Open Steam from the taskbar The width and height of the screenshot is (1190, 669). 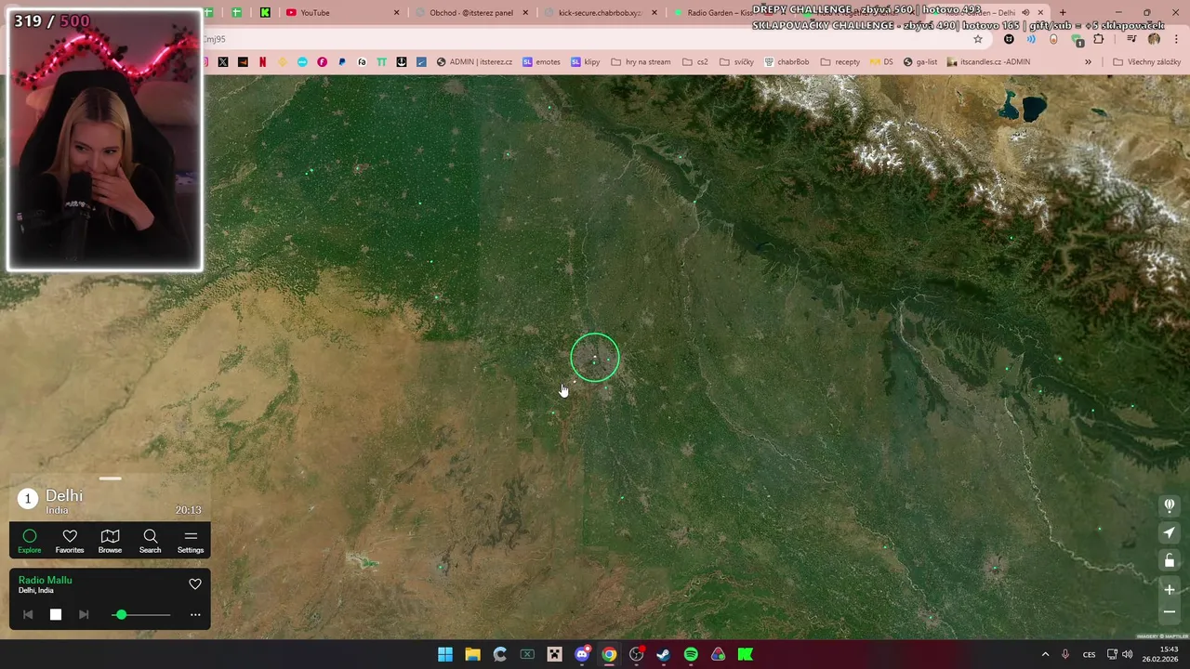tap(663, 654)
